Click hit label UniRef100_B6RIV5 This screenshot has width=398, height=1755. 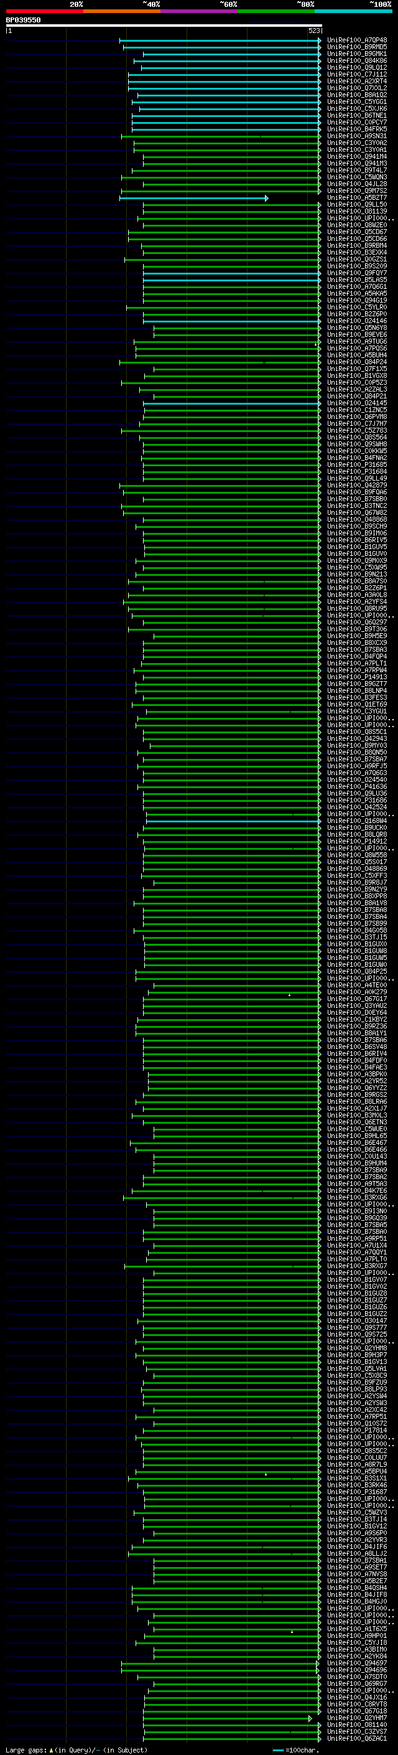357,540
